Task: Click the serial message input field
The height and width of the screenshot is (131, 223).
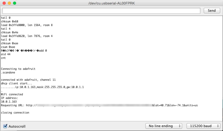Action: (x=101, y=11)
